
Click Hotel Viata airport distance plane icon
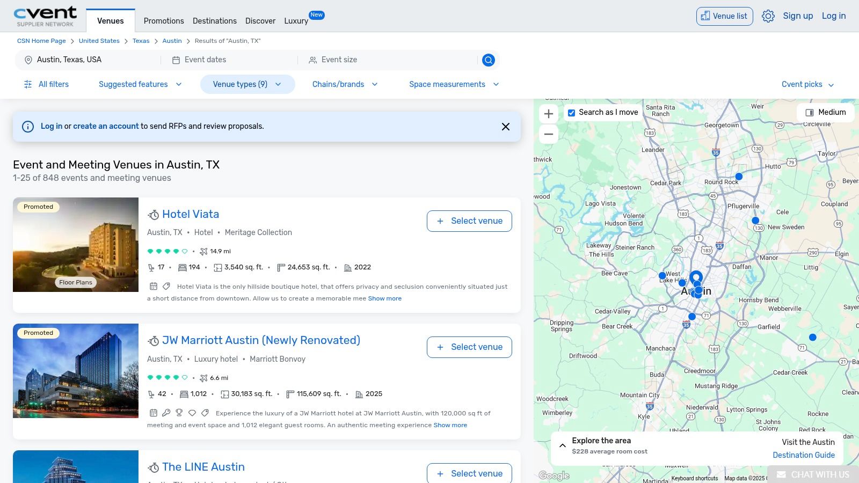(203, 251)
